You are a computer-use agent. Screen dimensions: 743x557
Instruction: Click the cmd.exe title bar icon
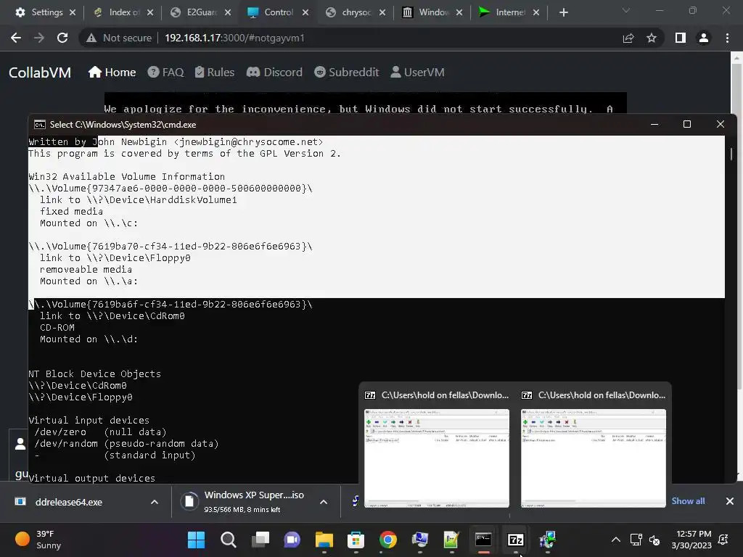(x=40, y=125)
